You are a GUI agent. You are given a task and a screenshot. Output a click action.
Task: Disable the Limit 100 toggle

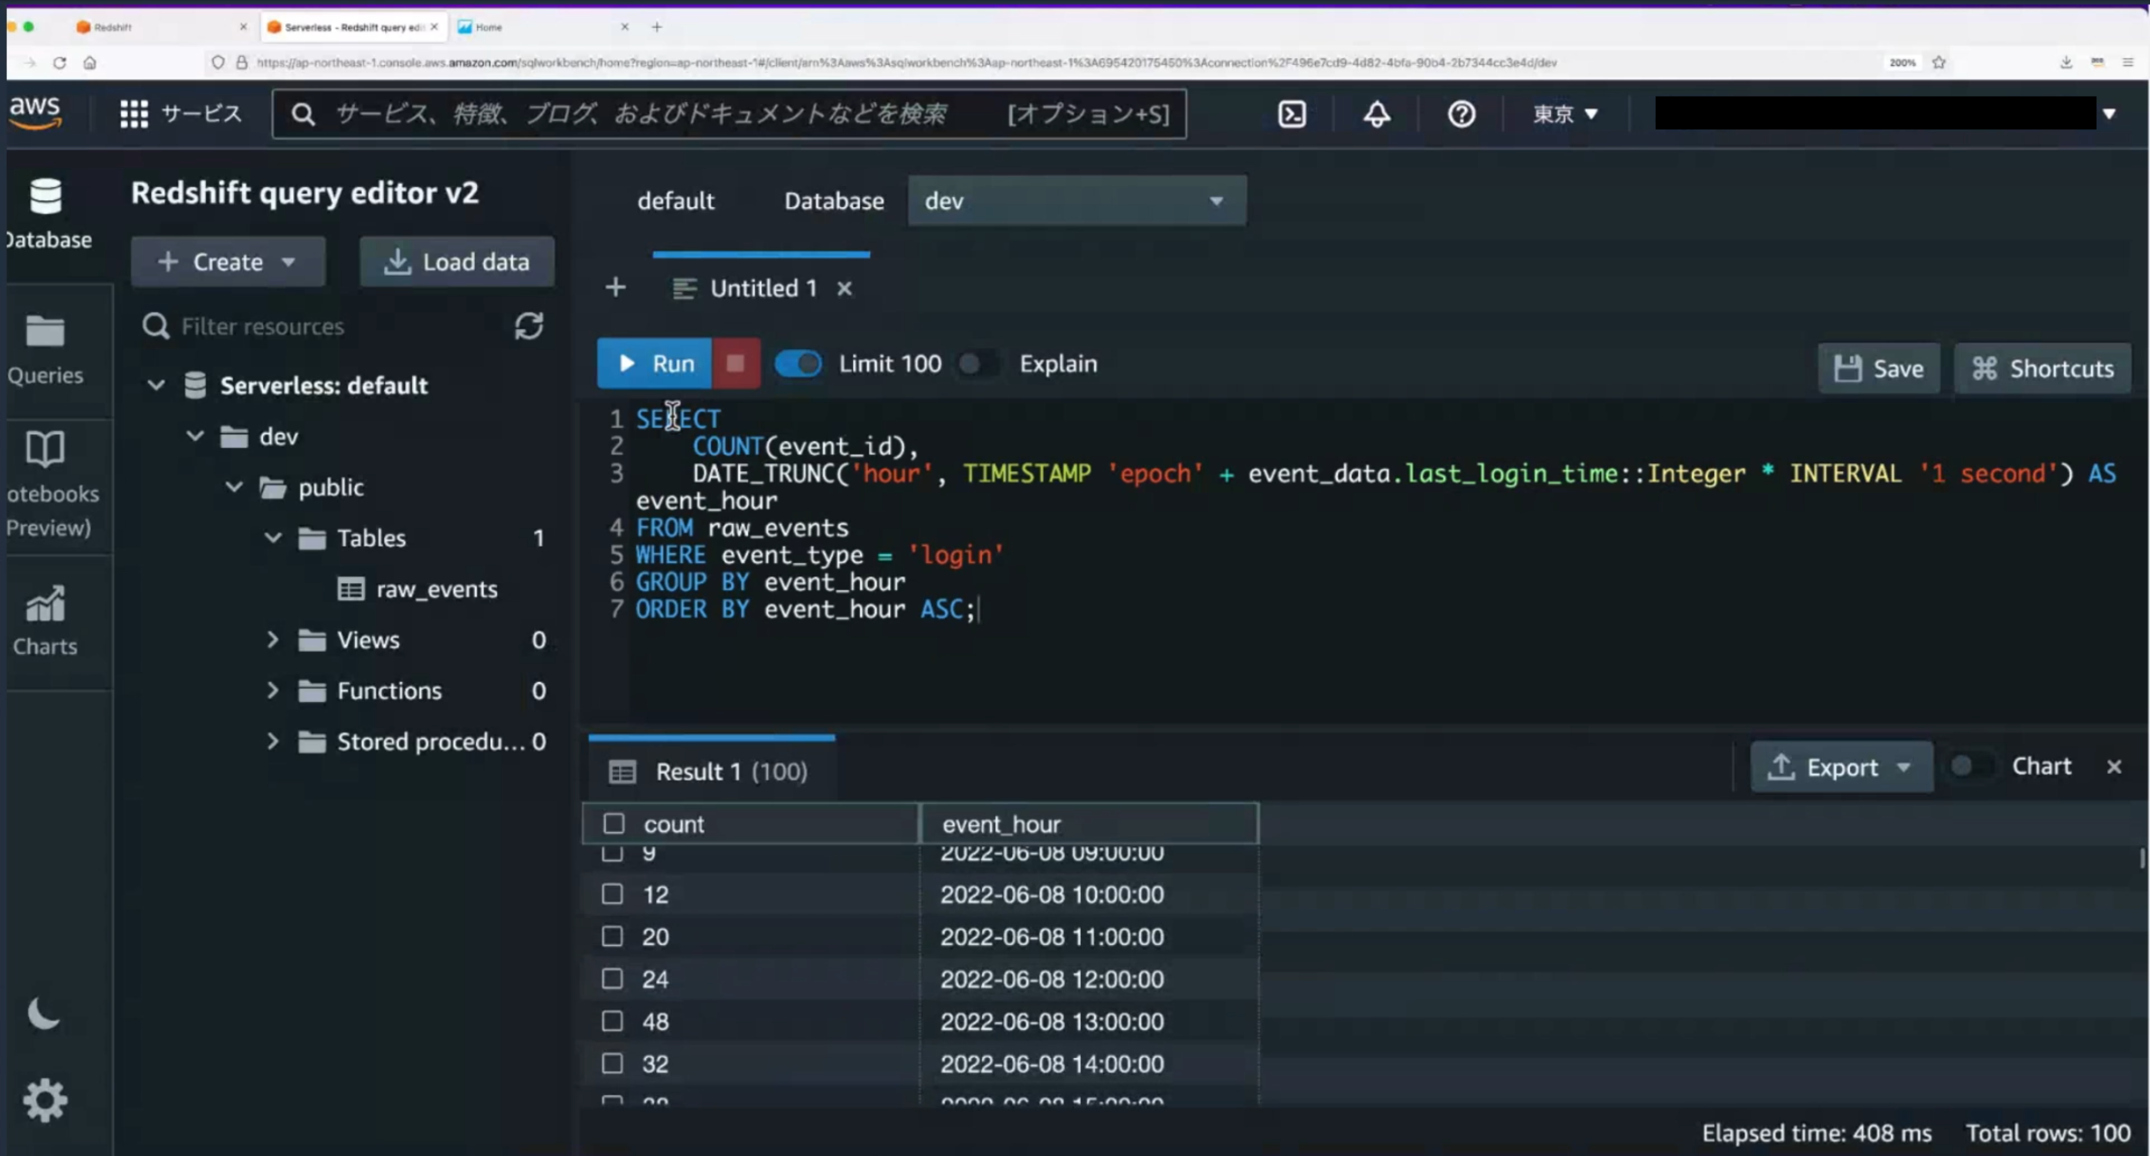[798, 364]
